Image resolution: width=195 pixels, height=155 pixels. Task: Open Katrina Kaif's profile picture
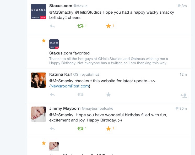pyautogui.click(x=39, y=80)
